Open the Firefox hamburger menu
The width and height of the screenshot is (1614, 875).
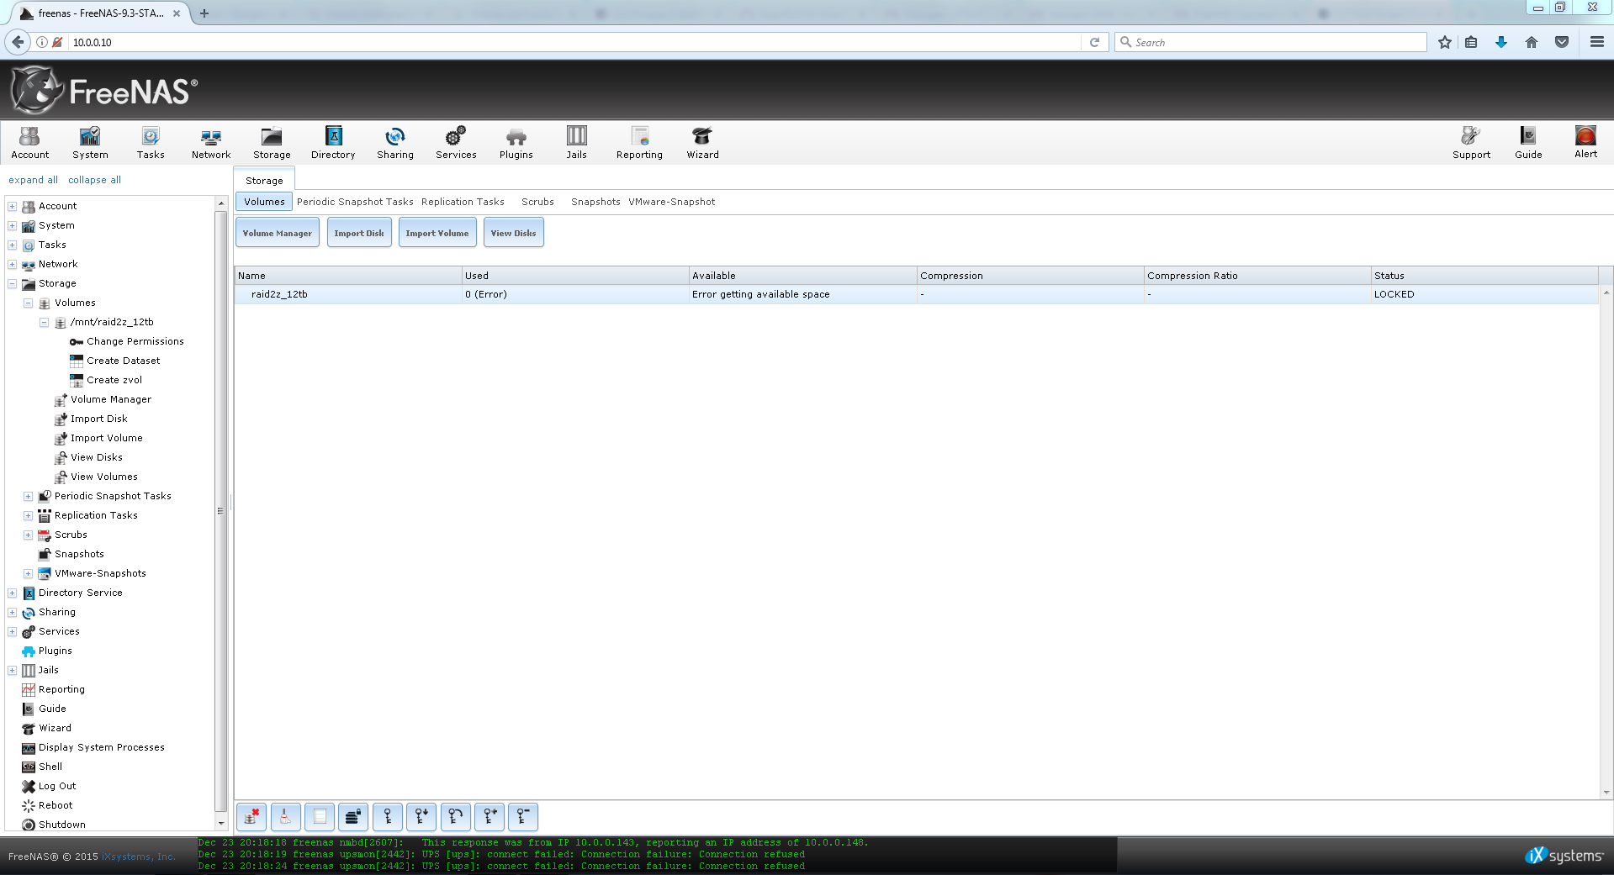tap(1596, 42)
